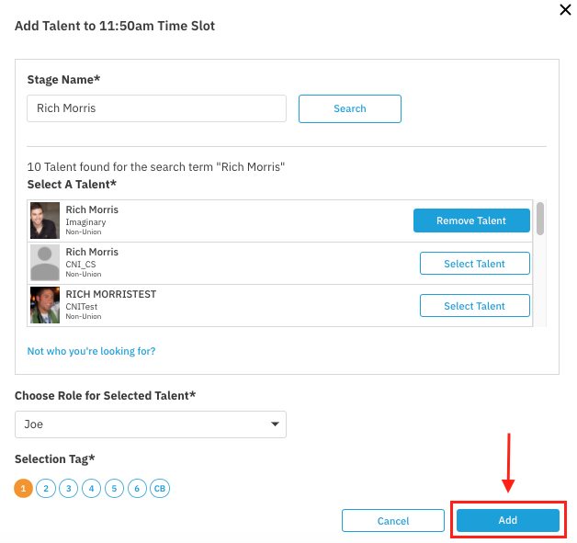Choose selection tag 6
Image resolution: width=577 pixels, height=543 pixels.
(137, 489)
